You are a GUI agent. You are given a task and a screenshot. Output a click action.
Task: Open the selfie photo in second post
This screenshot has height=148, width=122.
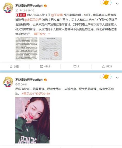point(32,120)
